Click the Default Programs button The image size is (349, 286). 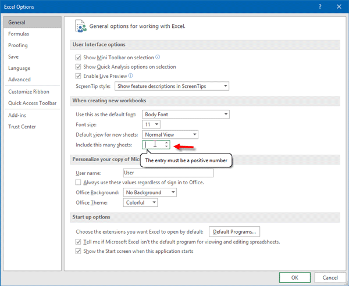[x=234, y=232]
